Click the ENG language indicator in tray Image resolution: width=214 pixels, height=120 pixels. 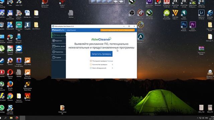tap(207, 118)
